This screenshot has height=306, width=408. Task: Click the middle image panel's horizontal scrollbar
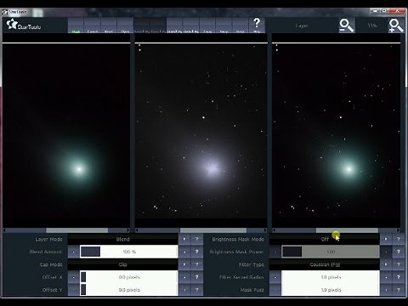(x=201, y=230)
